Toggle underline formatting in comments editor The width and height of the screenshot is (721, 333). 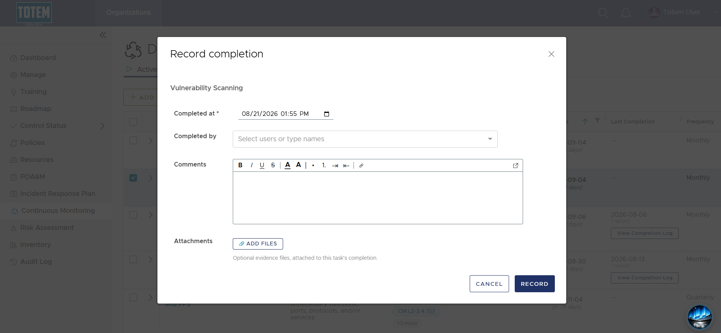click(262, 165)
